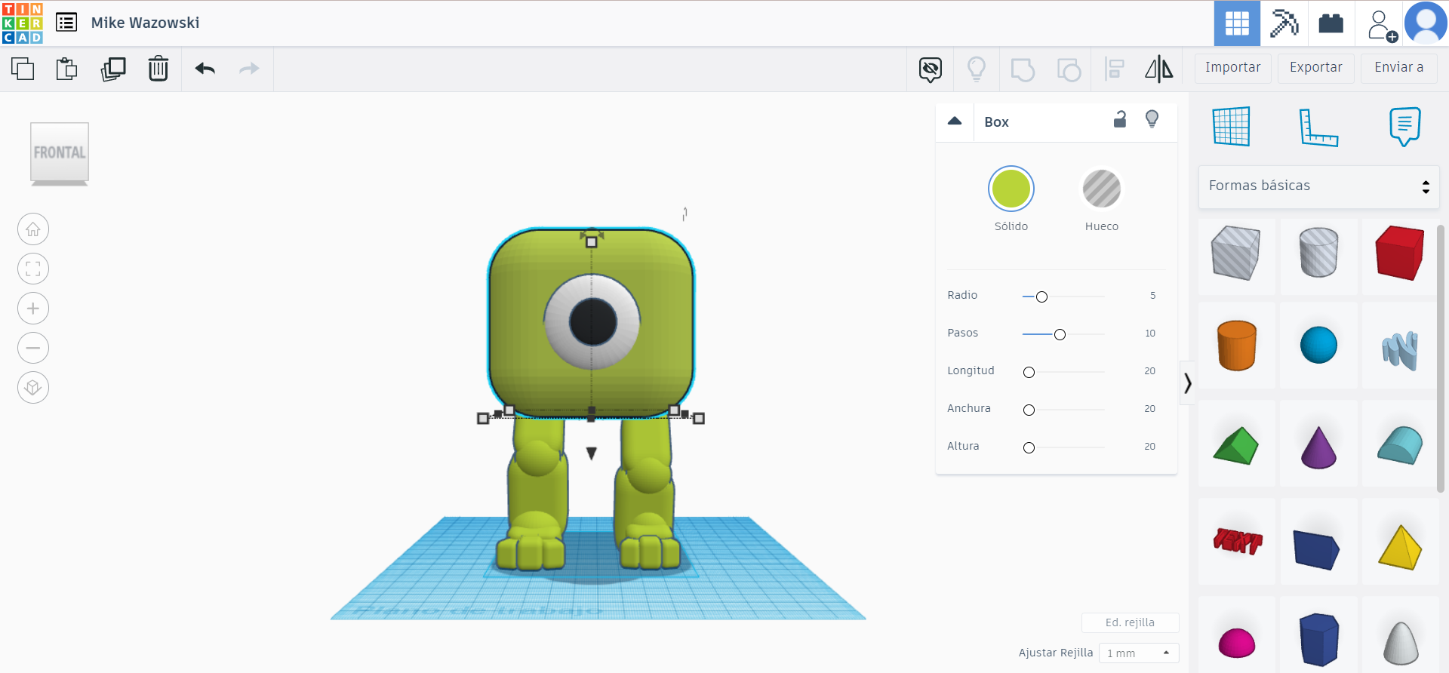Click the Duplicate and repeat icon

point(113,69)
